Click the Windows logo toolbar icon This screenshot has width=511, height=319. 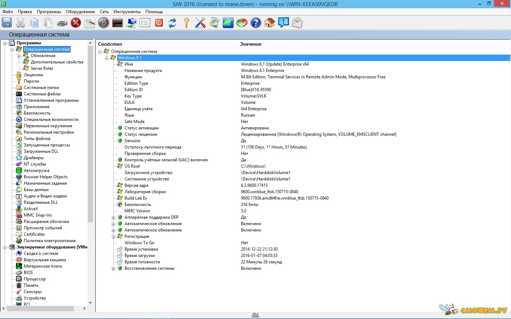[x=214, y=23]
